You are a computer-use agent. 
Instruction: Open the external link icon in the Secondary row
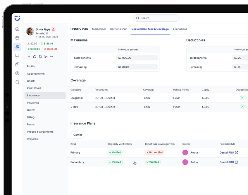click(x=236, y=162)
